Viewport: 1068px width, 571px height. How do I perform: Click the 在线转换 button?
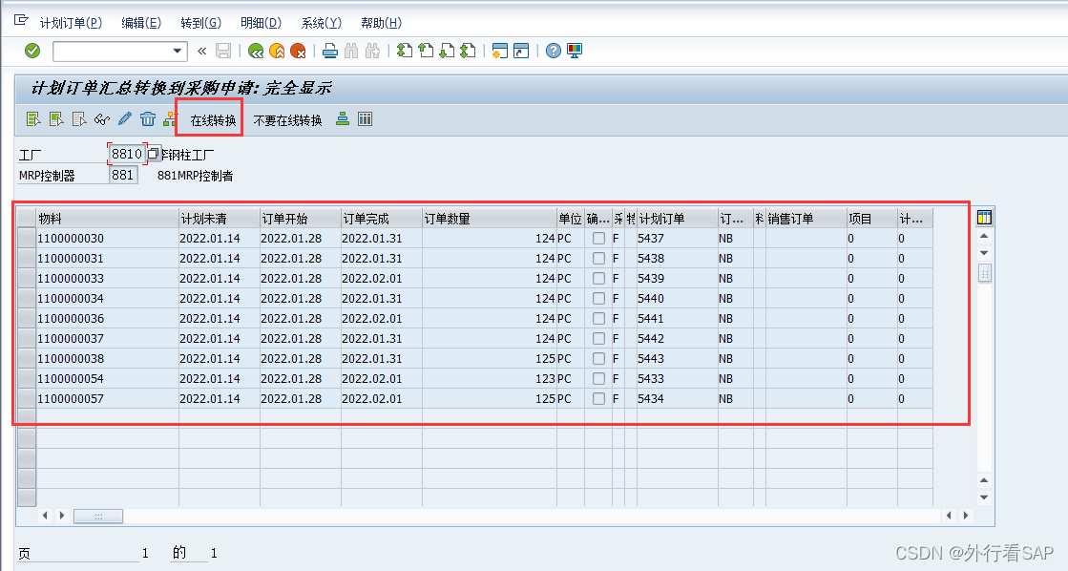click(x=213, y=120)
